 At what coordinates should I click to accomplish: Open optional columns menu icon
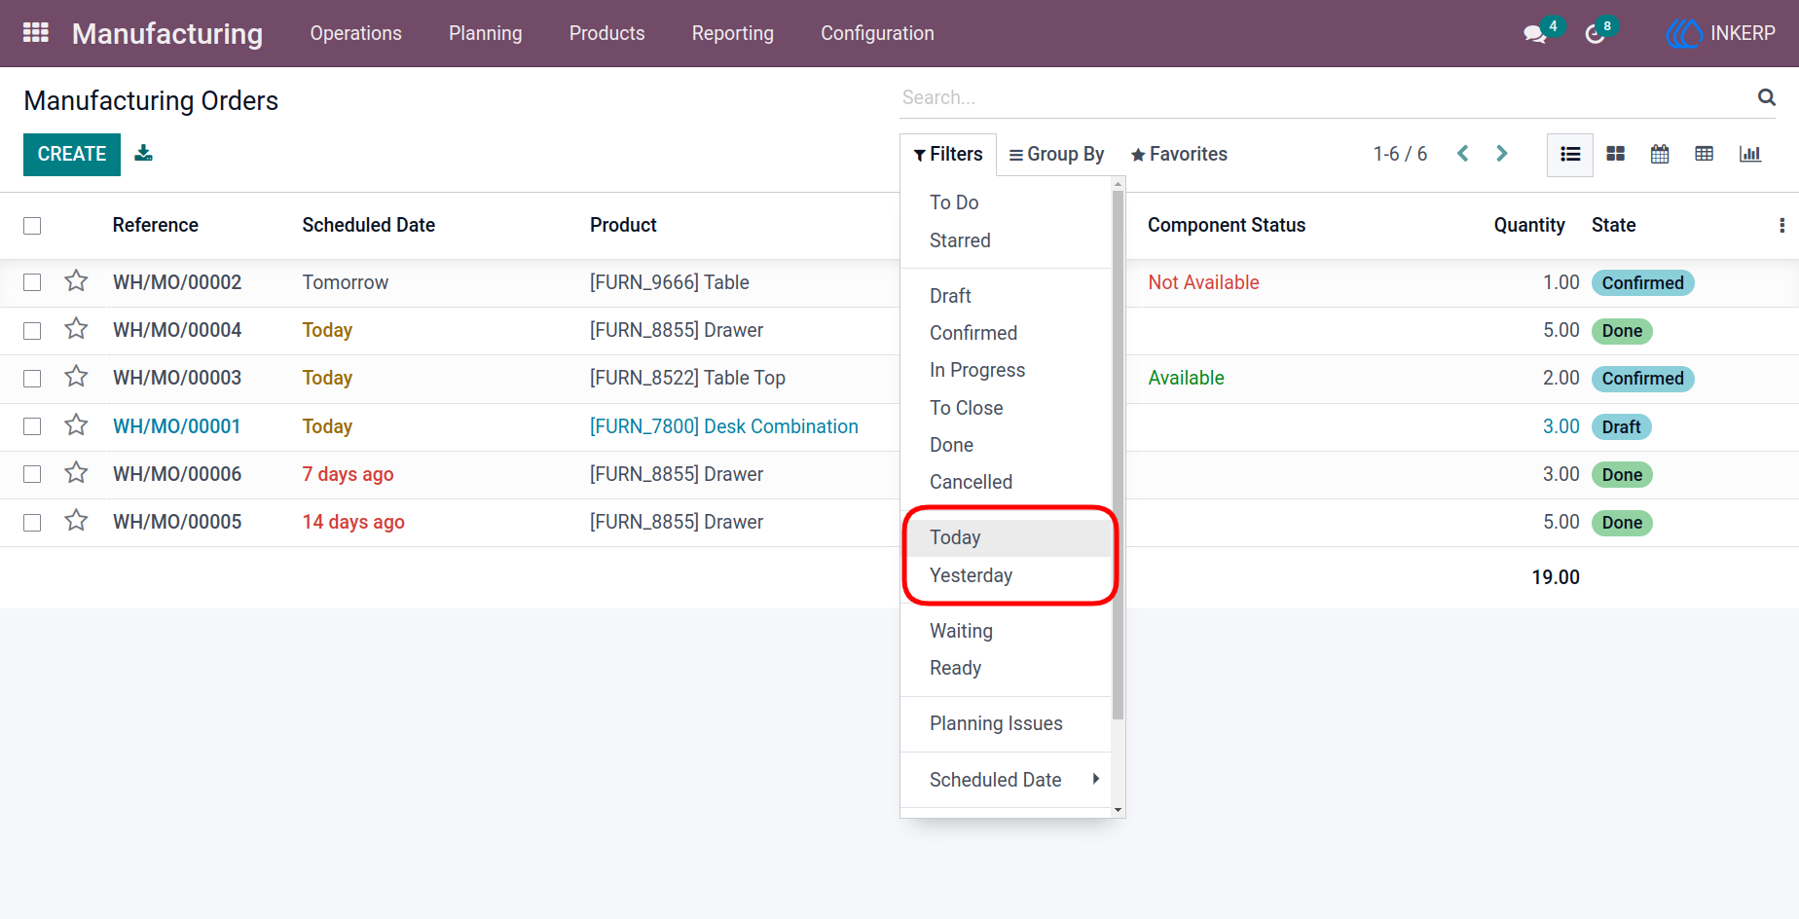pos(1781,225)
